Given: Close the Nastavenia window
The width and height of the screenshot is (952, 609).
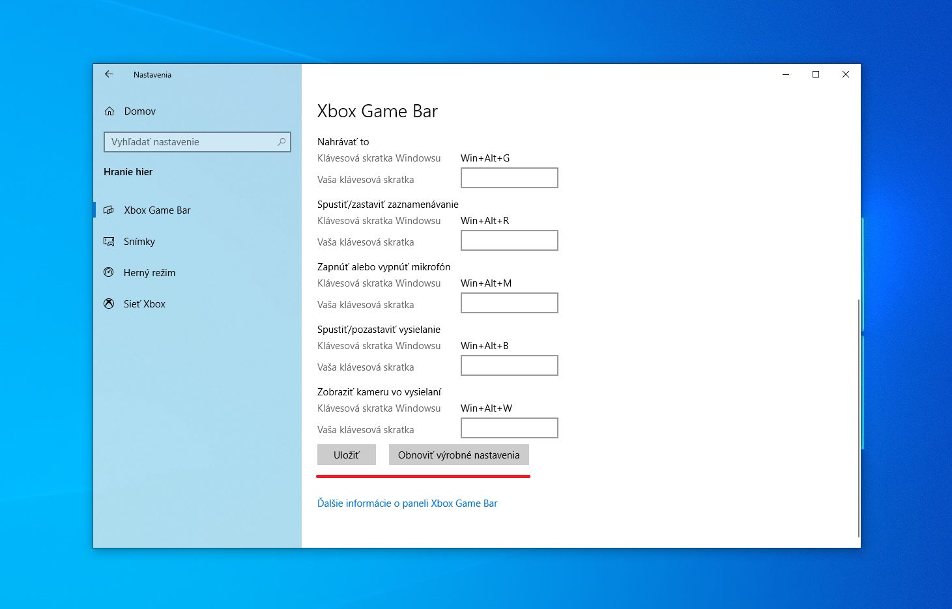Looking at the screenshot, I should [x=846, y=74].
